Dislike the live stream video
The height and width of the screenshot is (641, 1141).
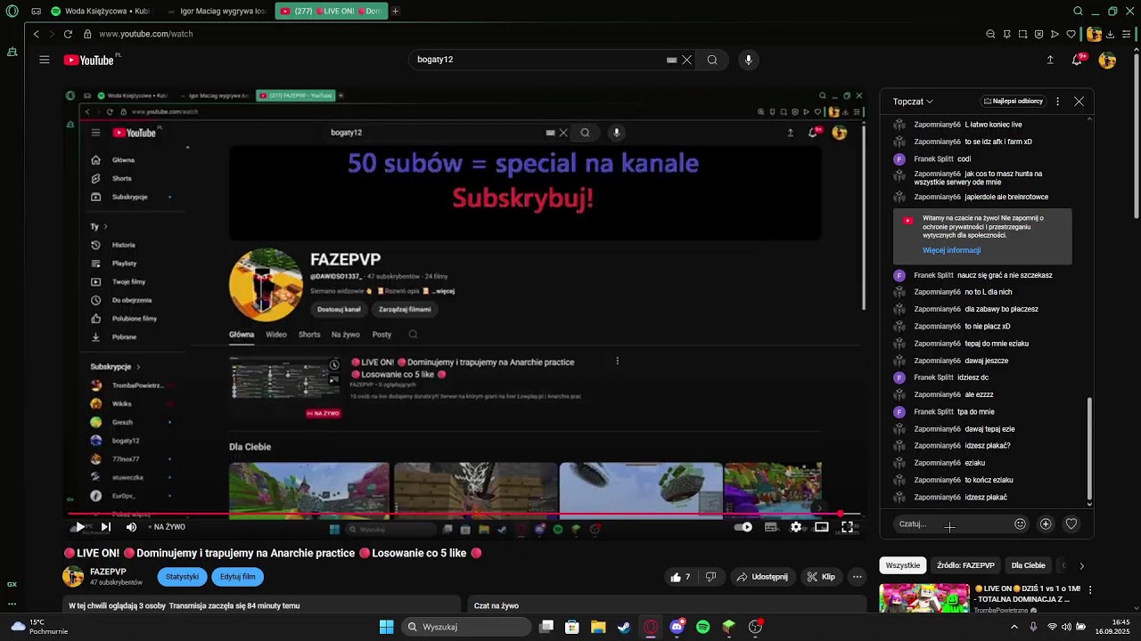pyautogui.click(x=710, y=577)
